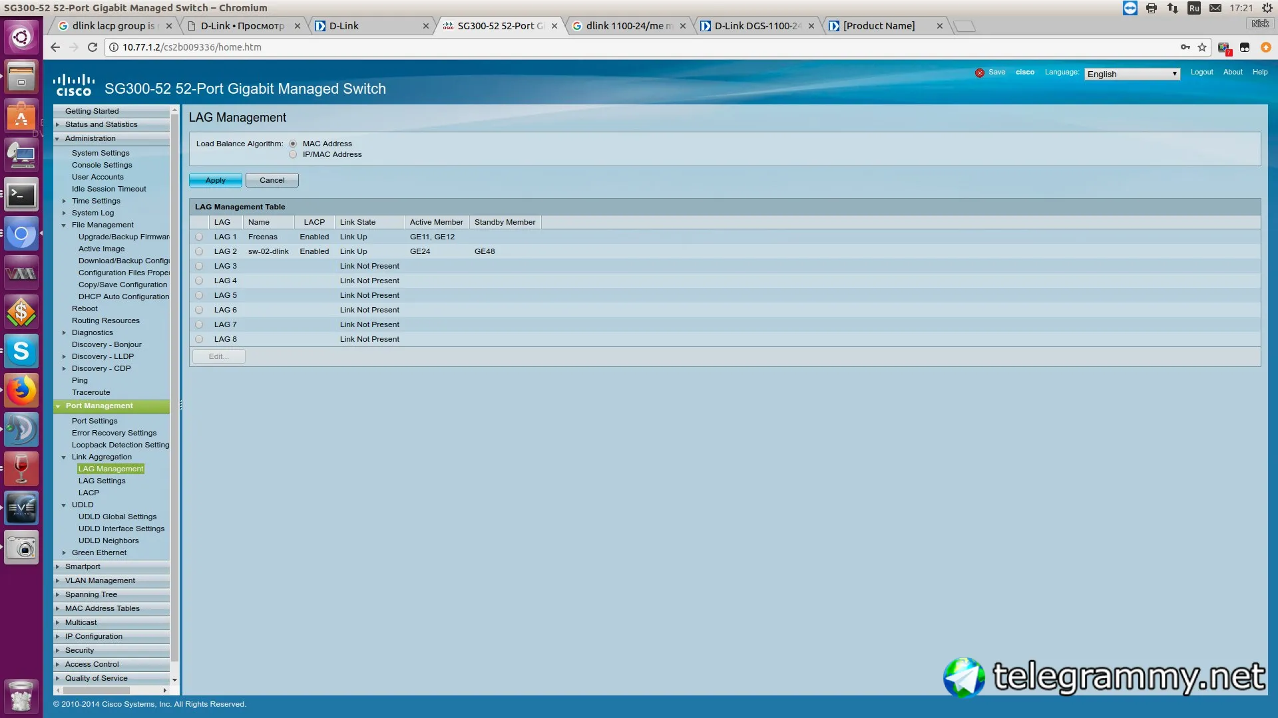Click the browser address bar URL
1278x718 pixels.
(x=192, y=47)
